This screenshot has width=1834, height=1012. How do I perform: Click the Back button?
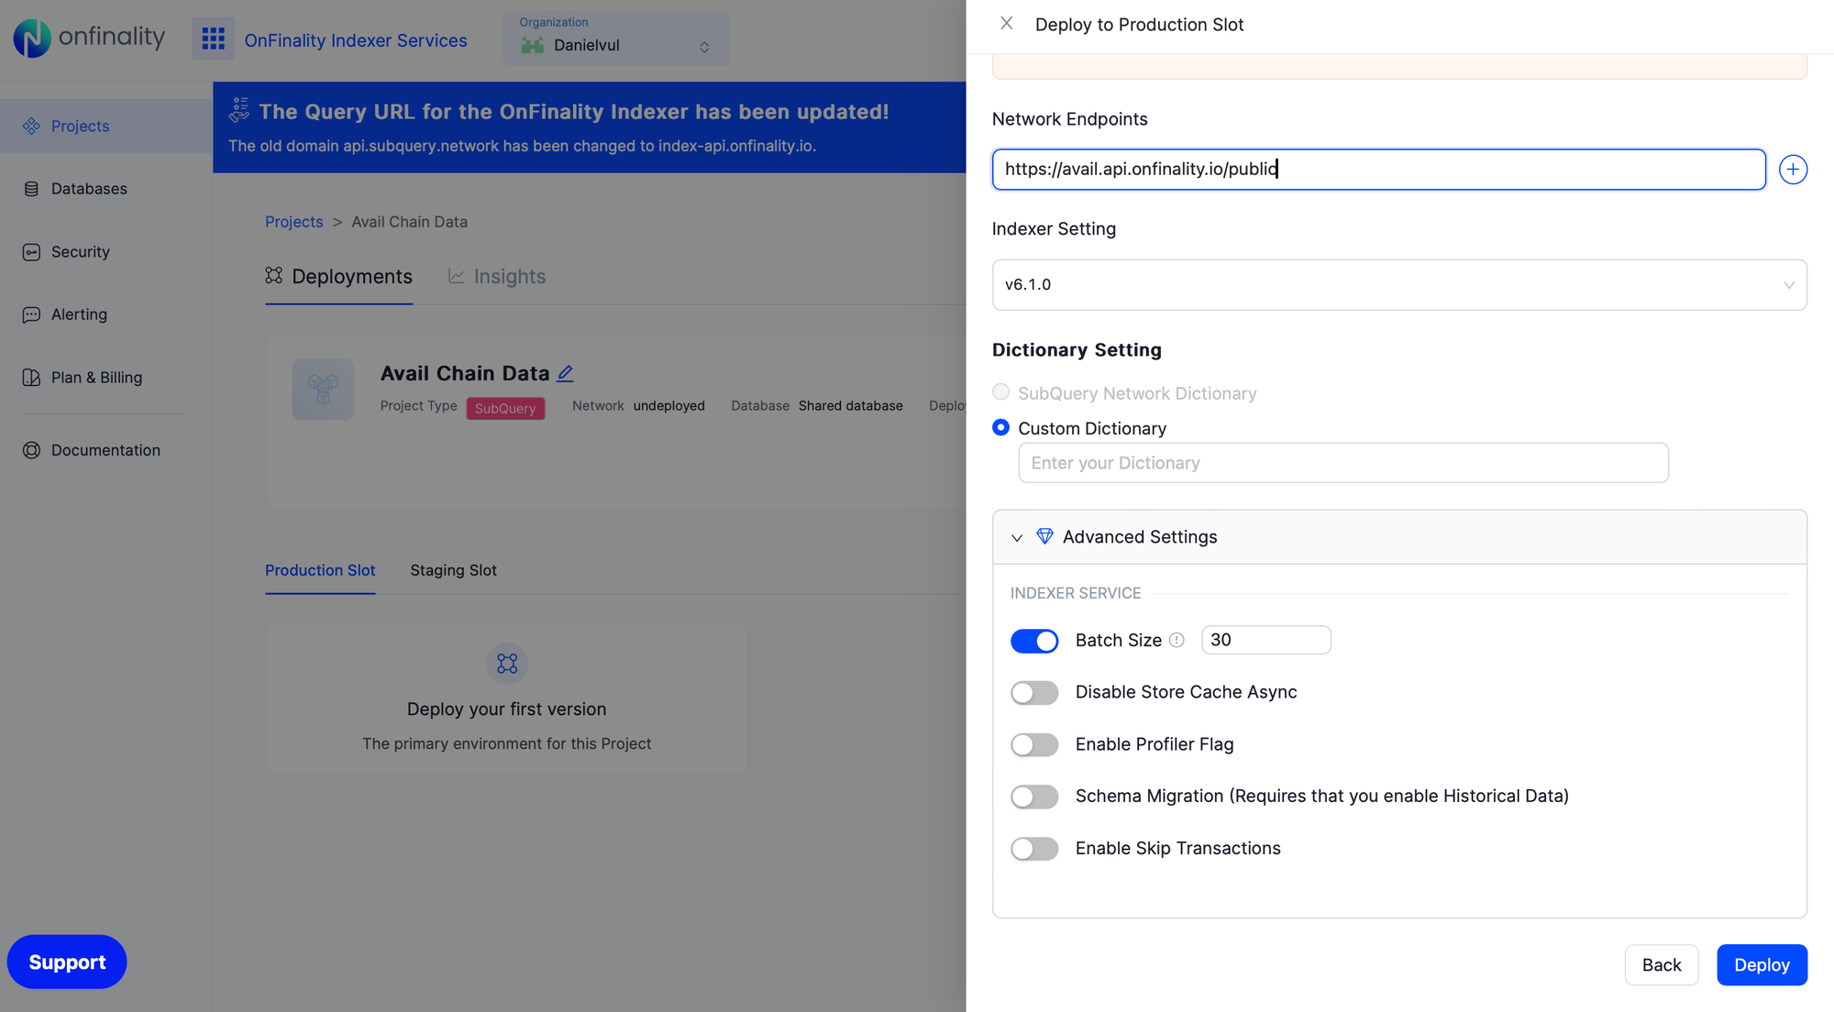point(1661,964)
